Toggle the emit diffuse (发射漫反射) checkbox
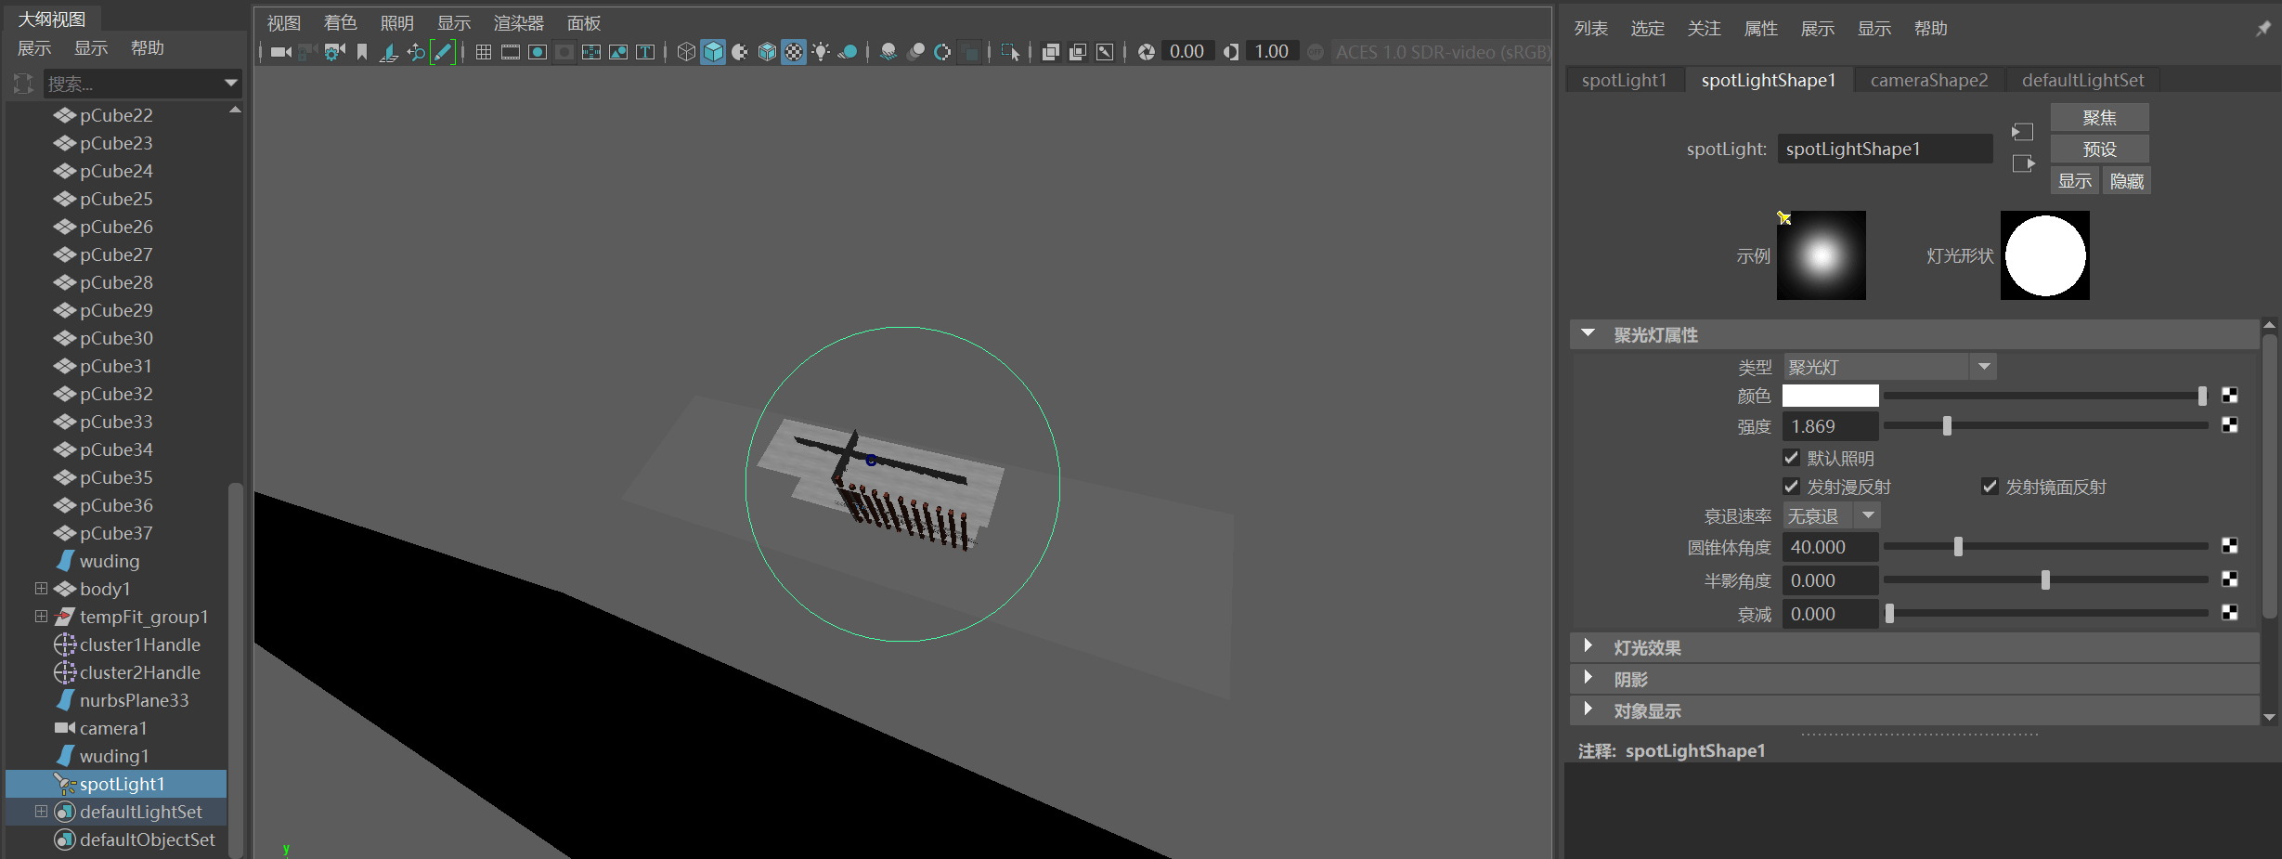Image resolution: width=2282 pixels, height=859 pixels. point(1791,487)
